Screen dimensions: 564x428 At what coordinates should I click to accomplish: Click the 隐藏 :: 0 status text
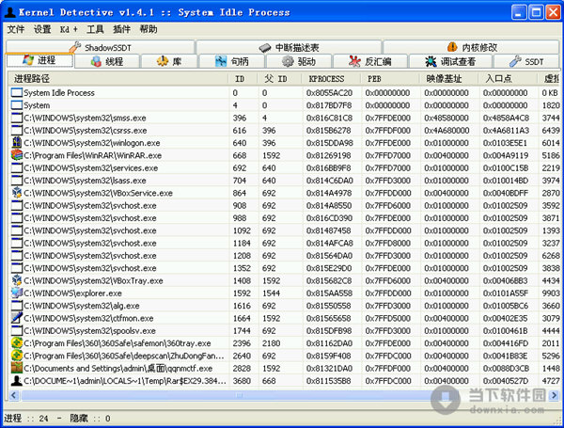pyautogui.click(x=90, y=419)
